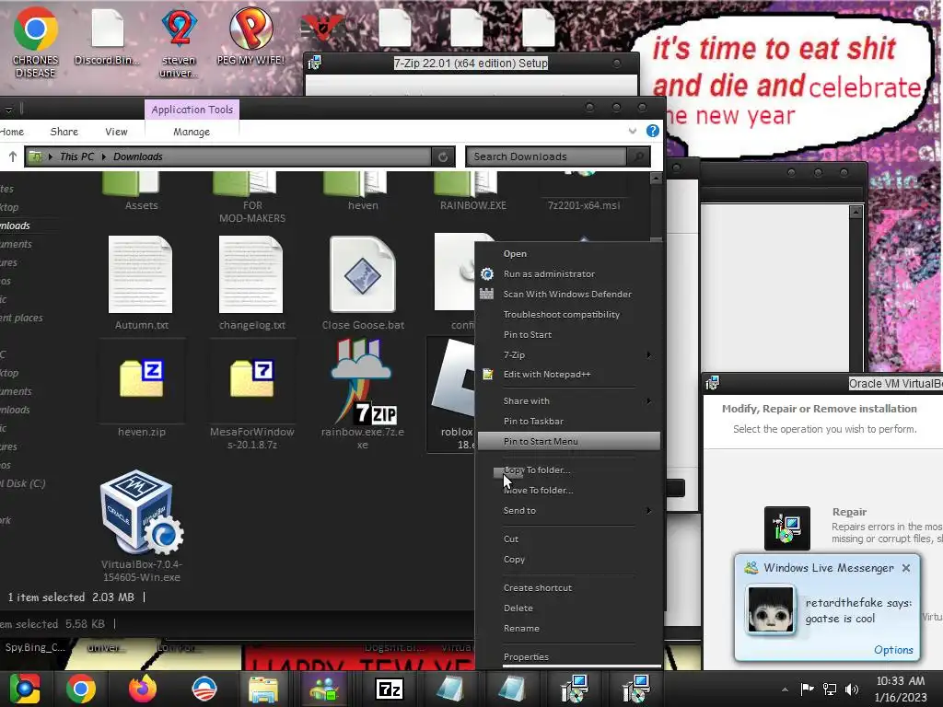
Task: Open the Autumn.txt file
Action: pyautogui.click(x=141, y=283)
